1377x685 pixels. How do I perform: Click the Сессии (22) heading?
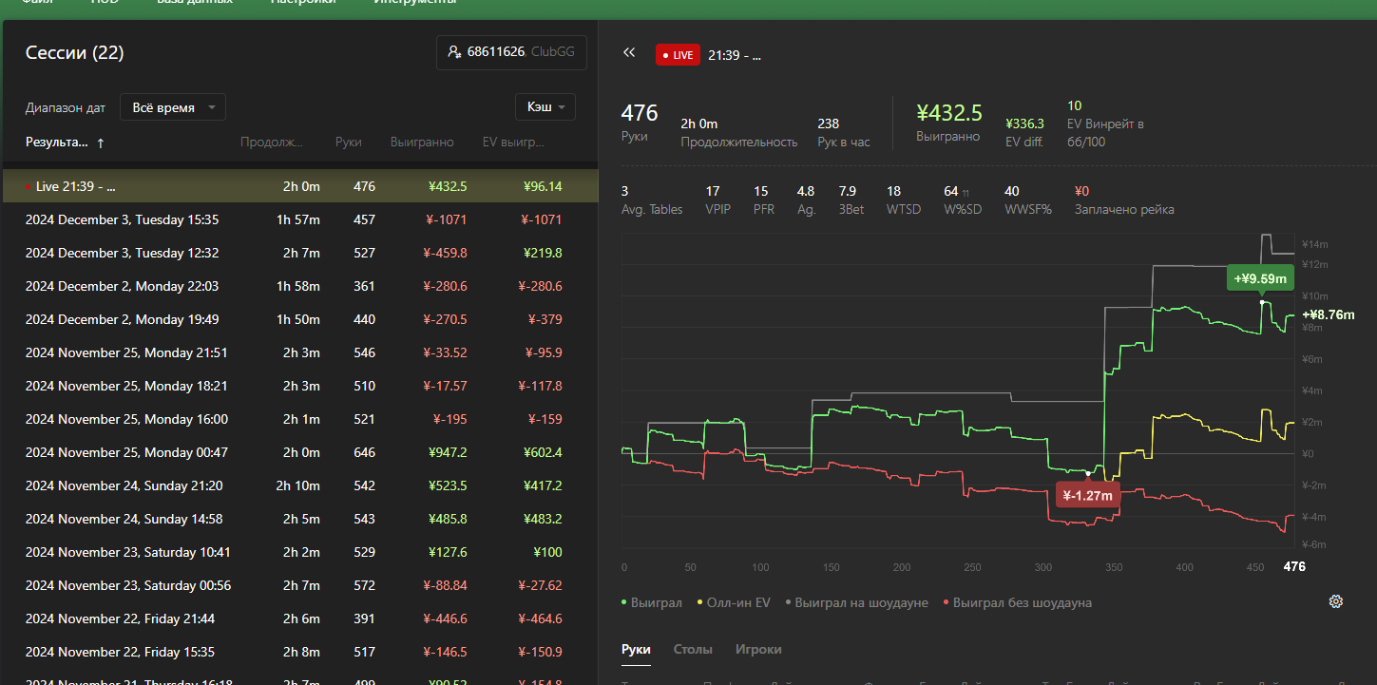coord(74,53)
